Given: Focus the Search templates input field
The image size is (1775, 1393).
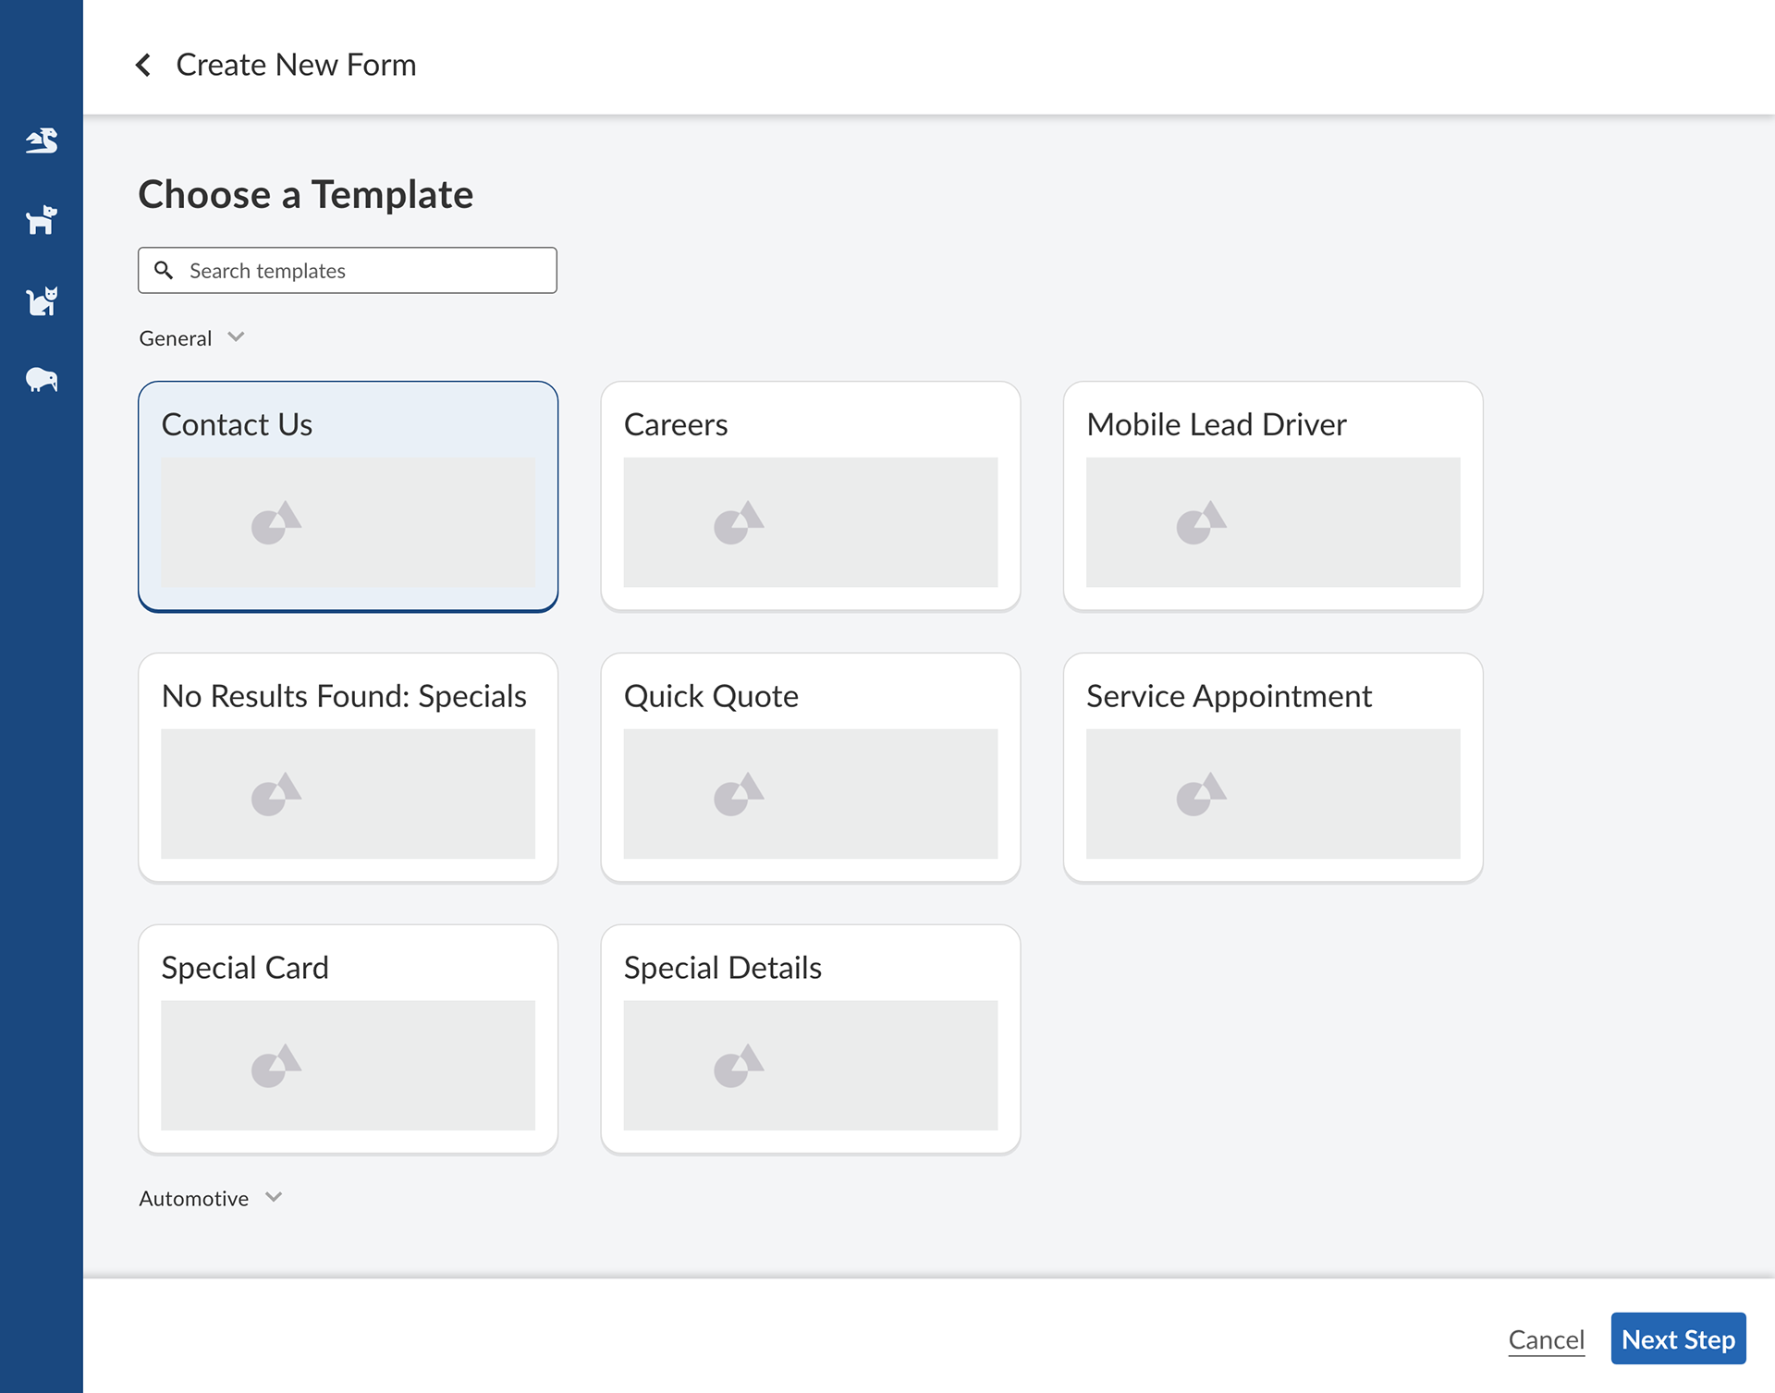Looking at the screenshot, I should pos(348,270).
